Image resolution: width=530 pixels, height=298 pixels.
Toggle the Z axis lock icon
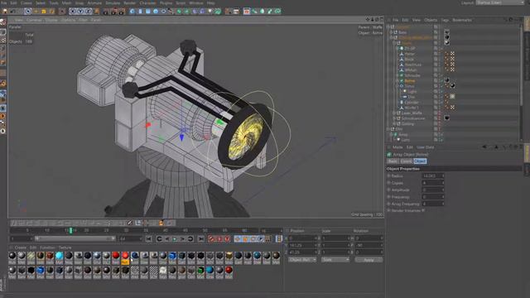click(89, 11)
